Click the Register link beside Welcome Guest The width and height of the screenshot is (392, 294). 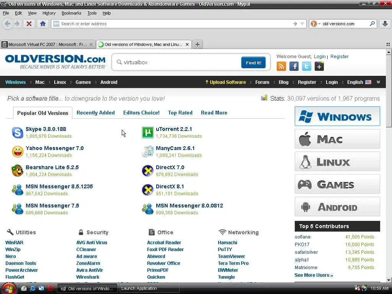tap(339, 57)
